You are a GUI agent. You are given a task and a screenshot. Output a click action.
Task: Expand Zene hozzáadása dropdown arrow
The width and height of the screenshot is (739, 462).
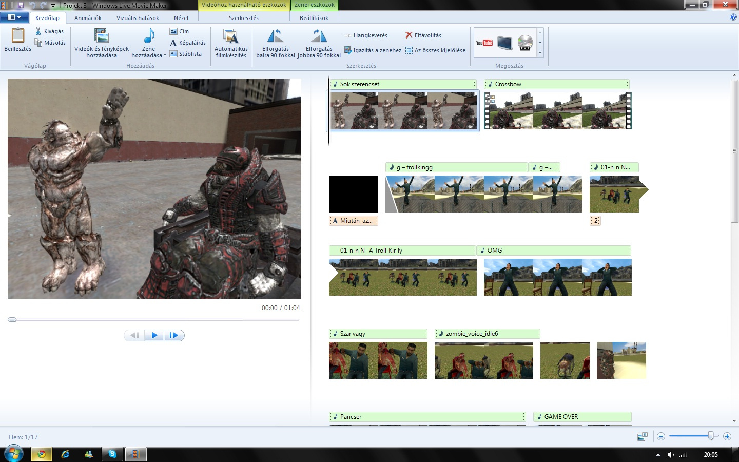(x=165, y=56)
